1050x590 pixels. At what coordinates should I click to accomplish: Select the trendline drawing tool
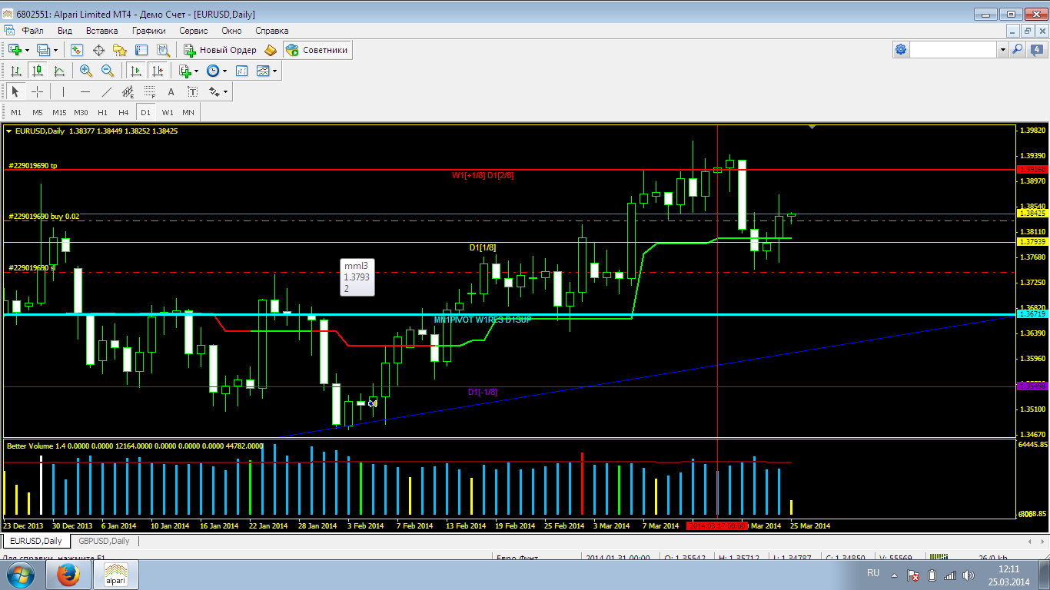[106, 91]
